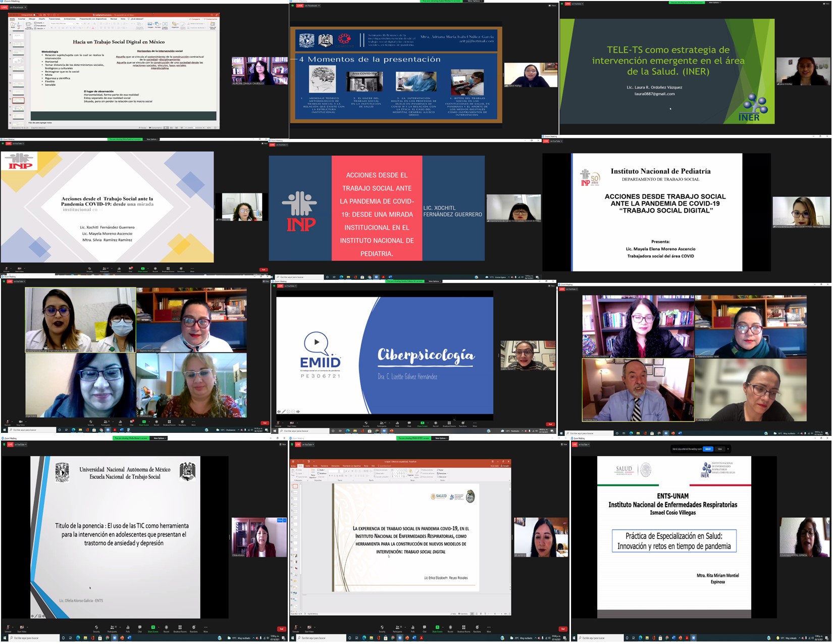Click Share Screen in the Ciberpsicología Zoom window
The image size is (833, 644).
pyautogui.click(x=423, y=424)
